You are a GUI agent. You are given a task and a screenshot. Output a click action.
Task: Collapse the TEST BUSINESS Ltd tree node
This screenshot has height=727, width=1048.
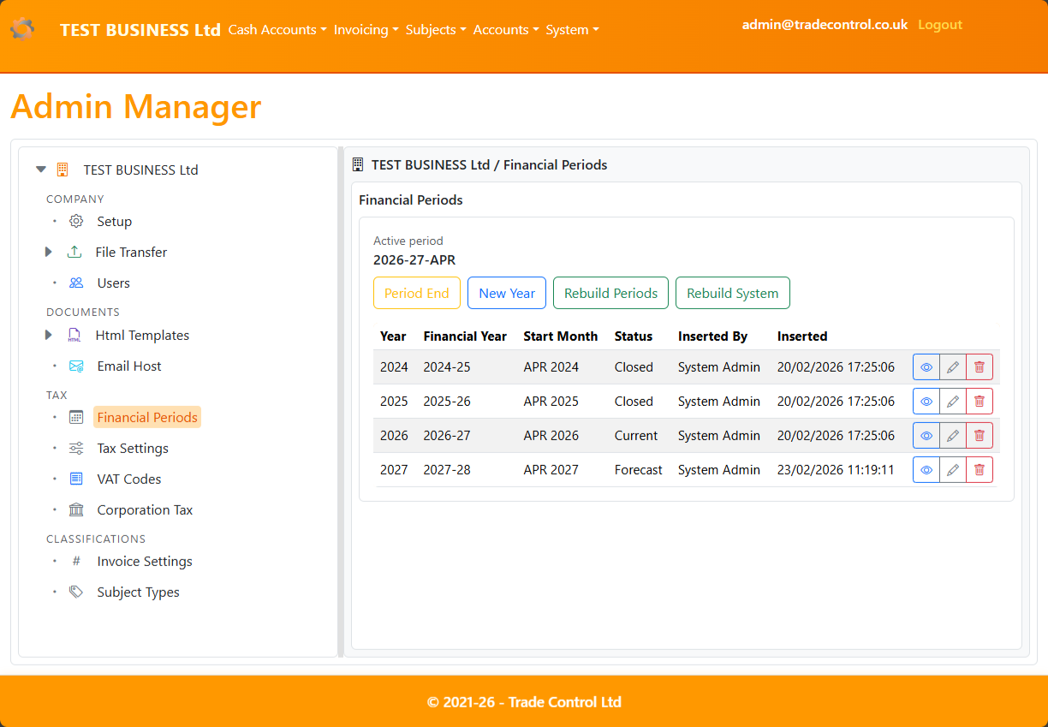pyautogui.click(x=40, y=169)
